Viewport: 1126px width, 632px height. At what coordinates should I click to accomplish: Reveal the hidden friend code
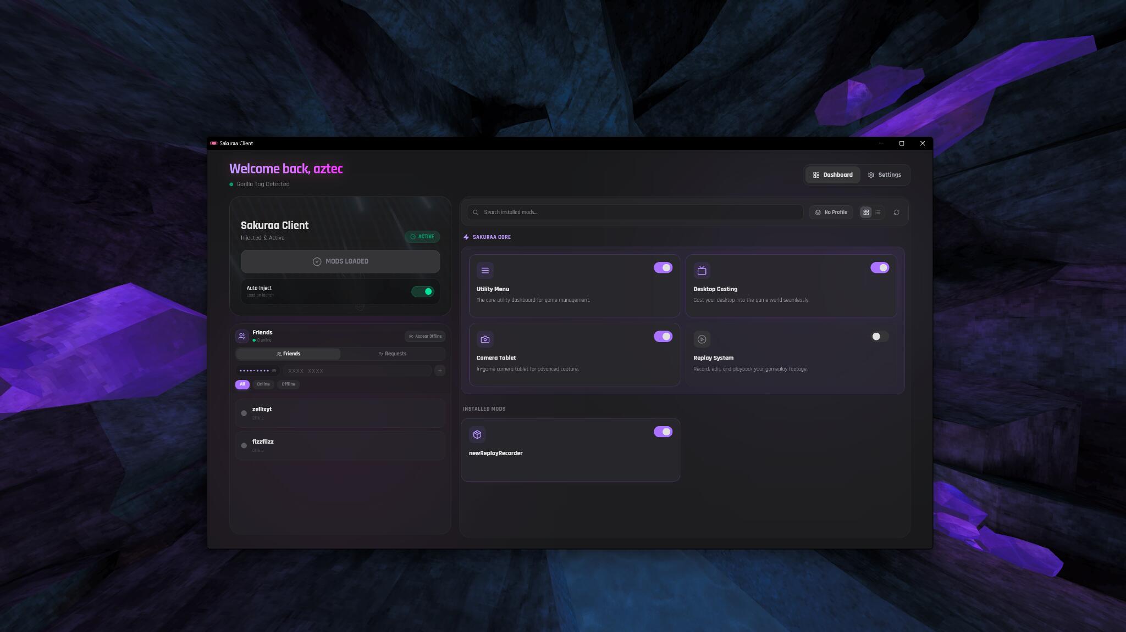[274, 371]
